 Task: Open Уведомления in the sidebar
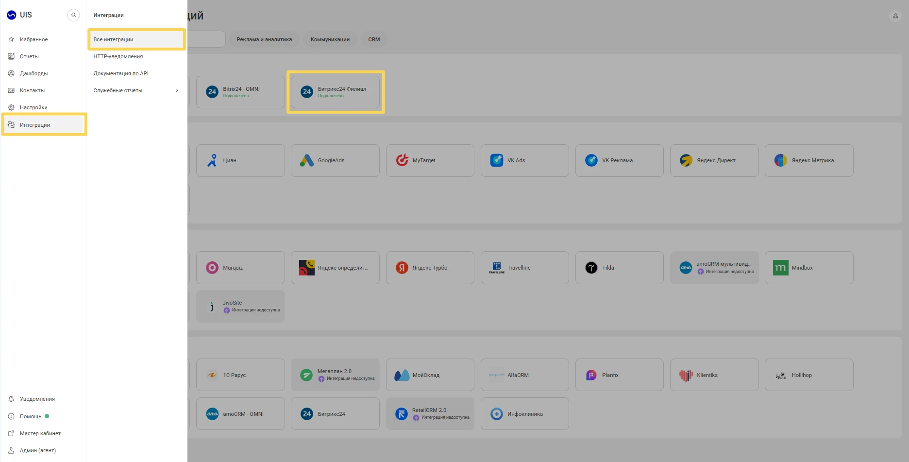43,399
